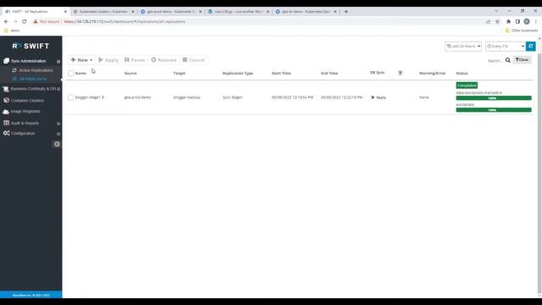Click the blogger-backup target cell
Image resolution: width=542 pixels, height=305 pixels.
tap(186, 97)
